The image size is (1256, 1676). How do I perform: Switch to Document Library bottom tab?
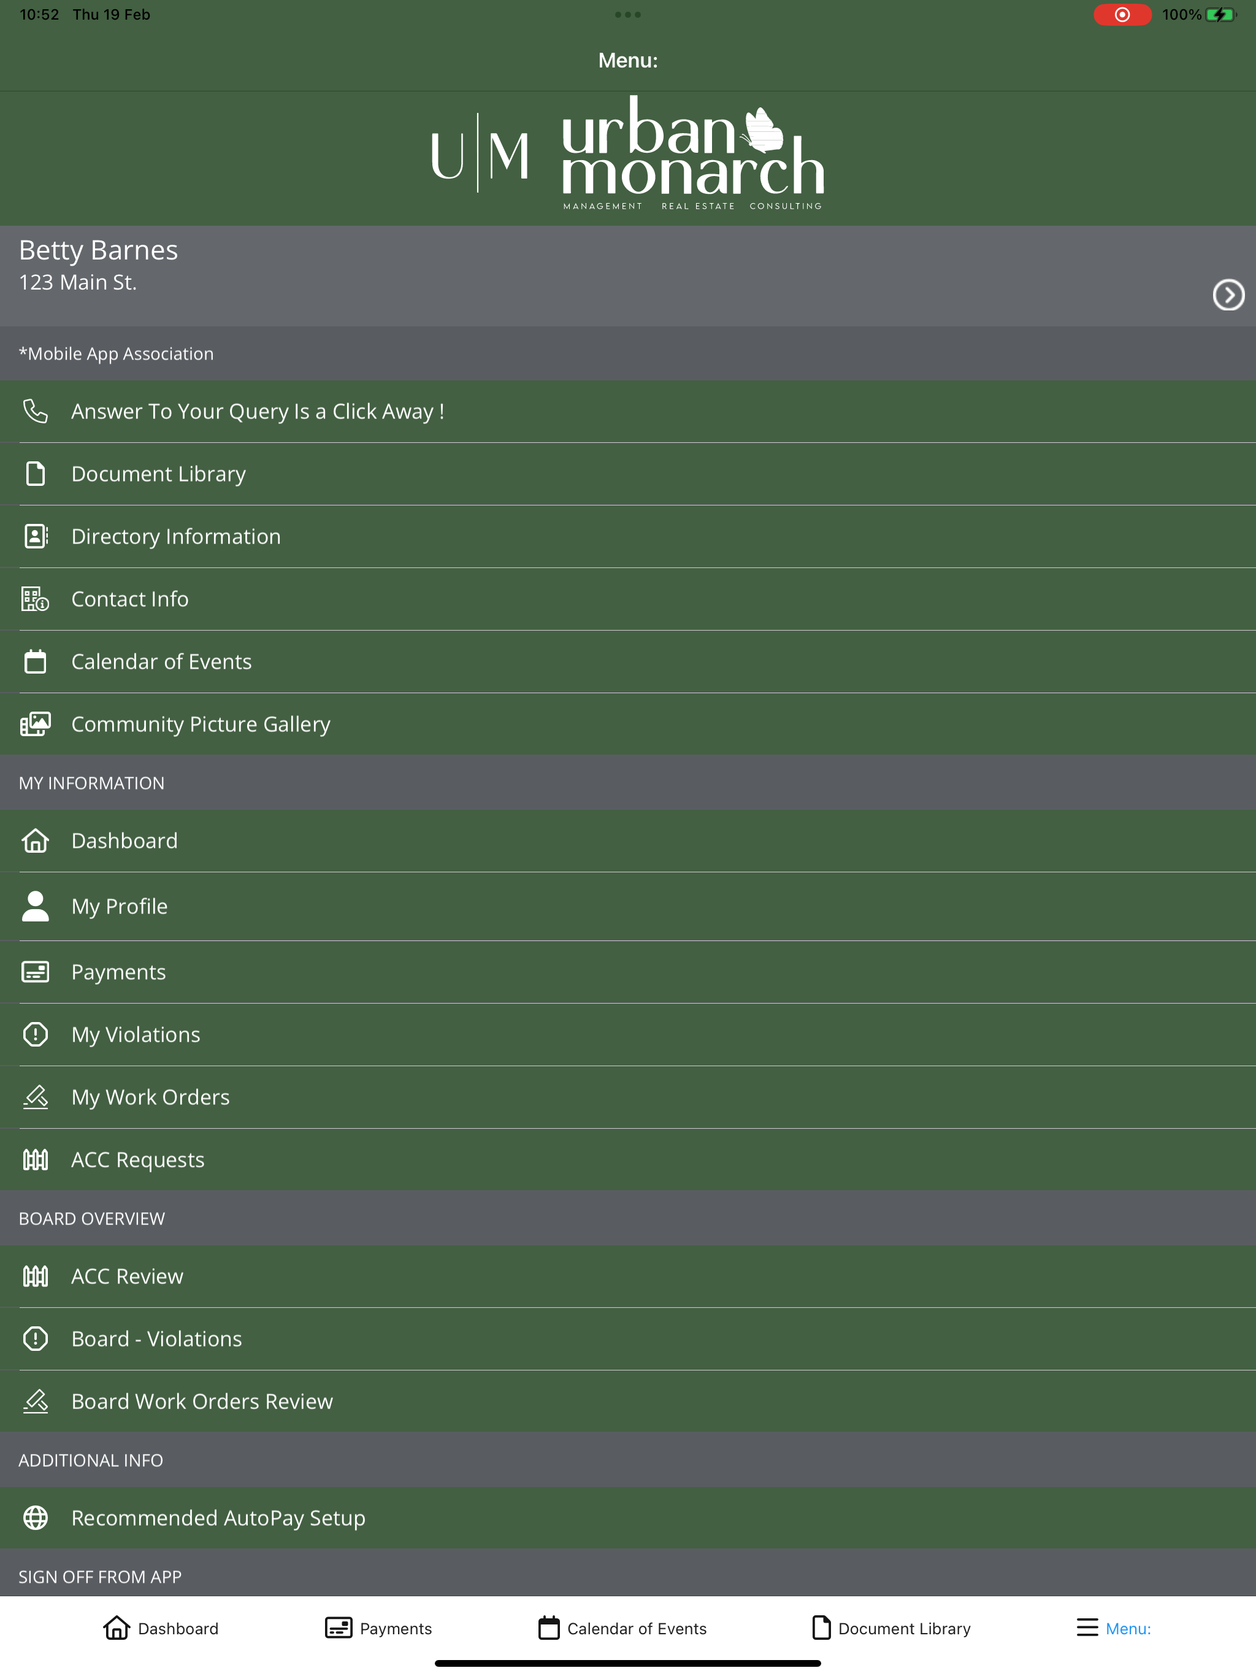(x=891, y=1628)
